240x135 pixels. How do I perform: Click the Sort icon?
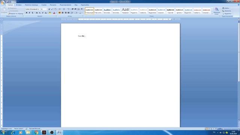coord(79,9)
